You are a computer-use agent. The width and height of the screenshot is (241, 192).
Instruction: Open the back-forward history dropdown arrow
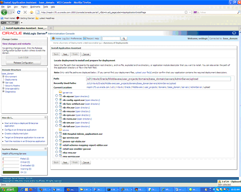[14, 12]
